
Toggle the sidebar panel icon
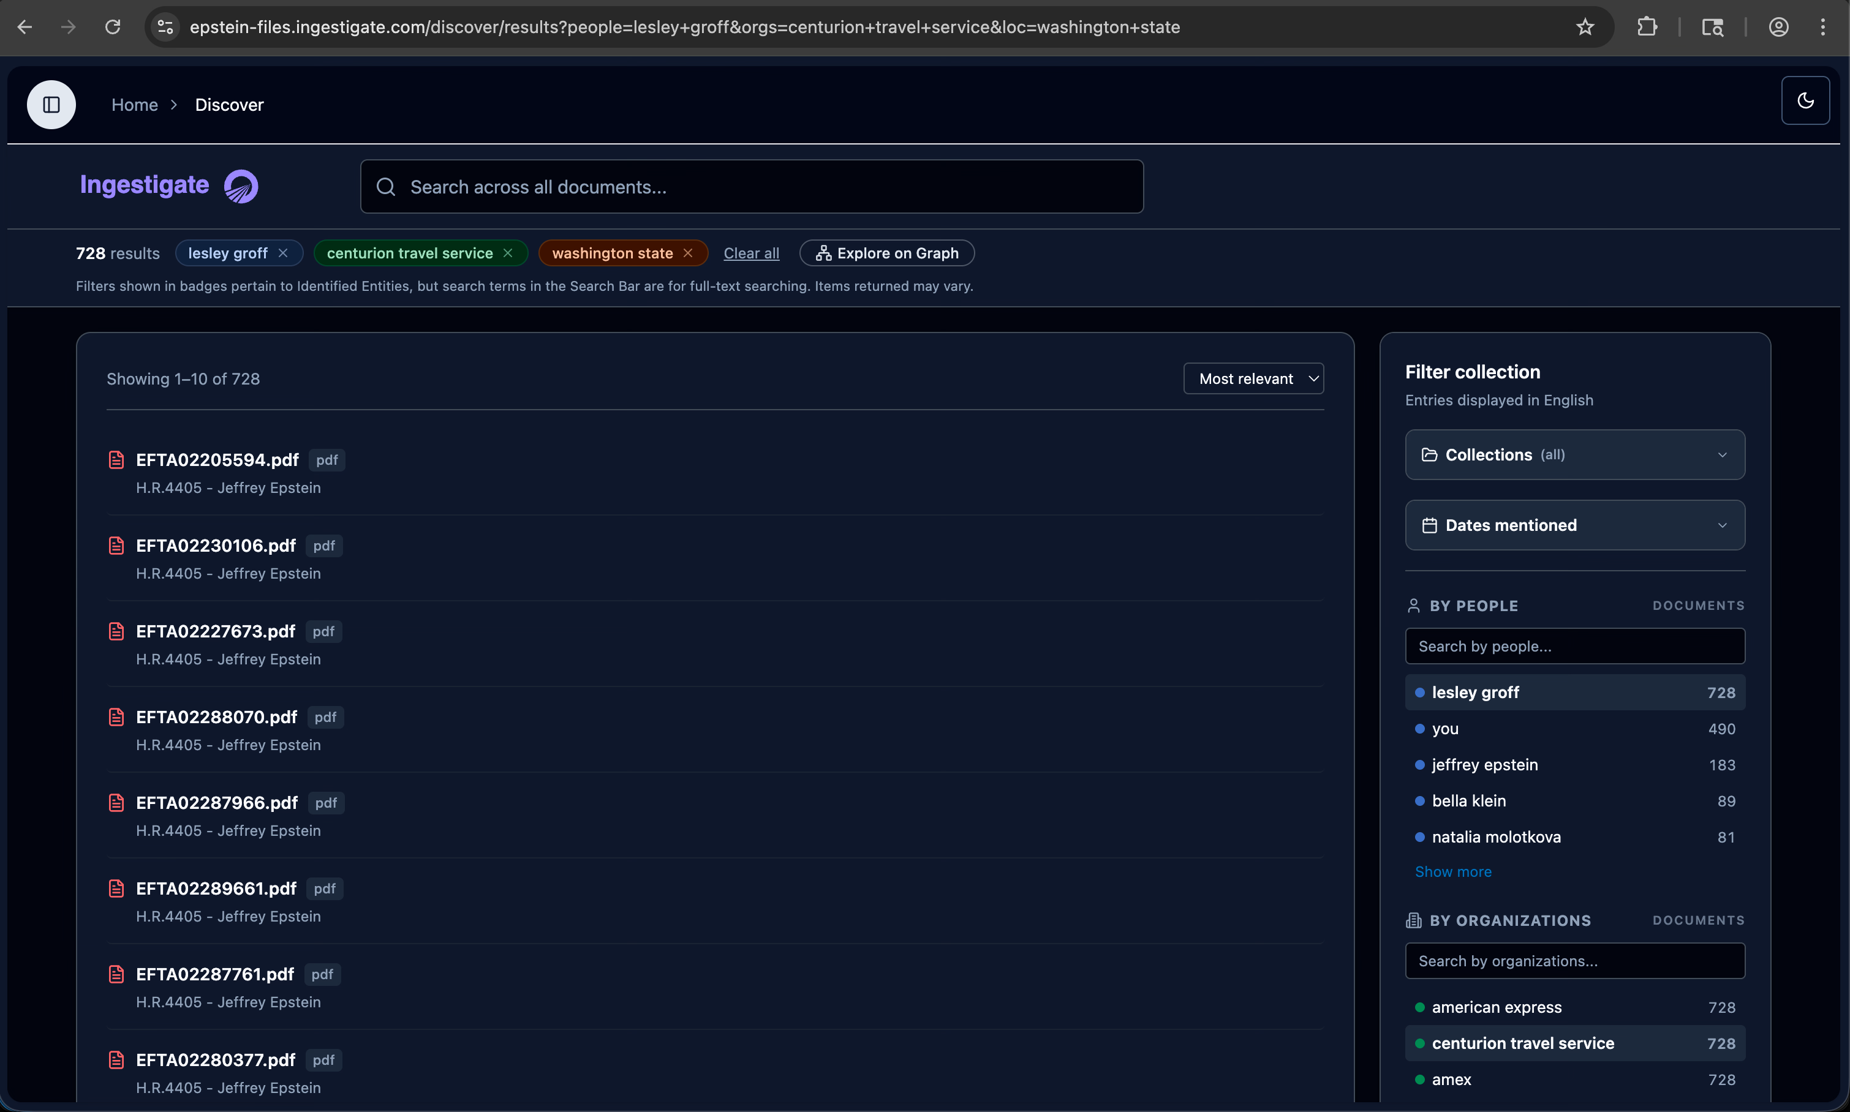tap(50, 104)
